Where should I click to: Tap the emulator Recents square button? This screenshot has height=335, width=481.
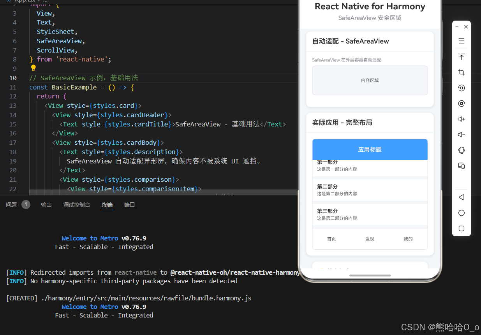462,228
